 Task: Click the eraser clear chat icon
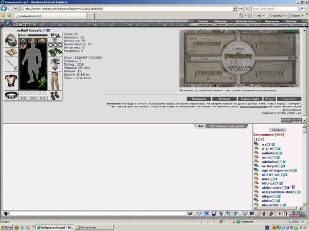199,214
